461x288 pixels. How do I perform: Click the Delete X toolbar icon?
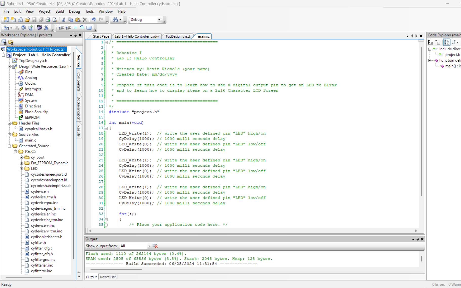[85, 20]
